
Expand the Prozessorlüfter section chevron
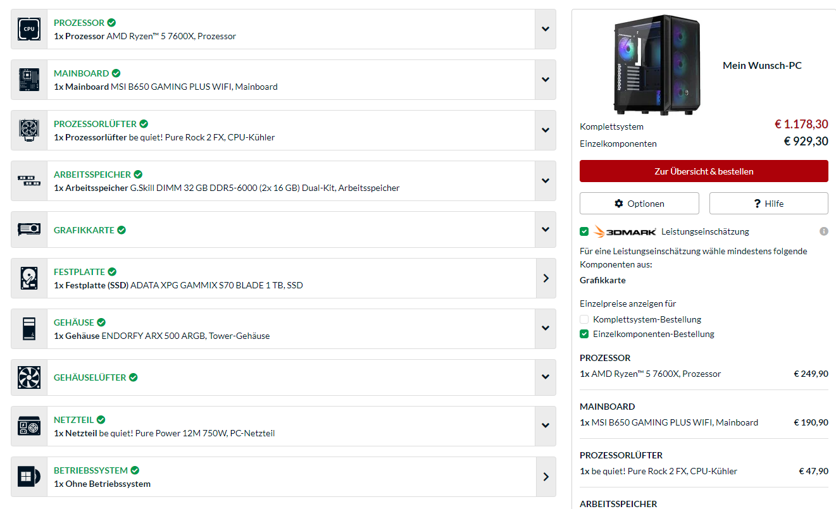click(546, 130)
